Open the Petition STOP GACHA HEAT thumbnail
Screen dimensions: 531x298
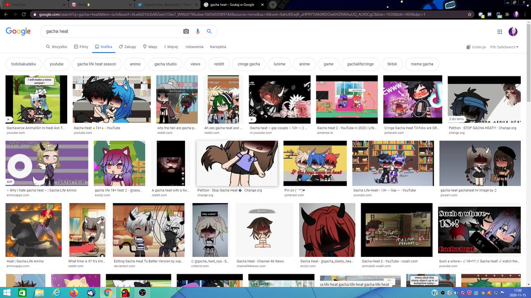coord(484,100)
